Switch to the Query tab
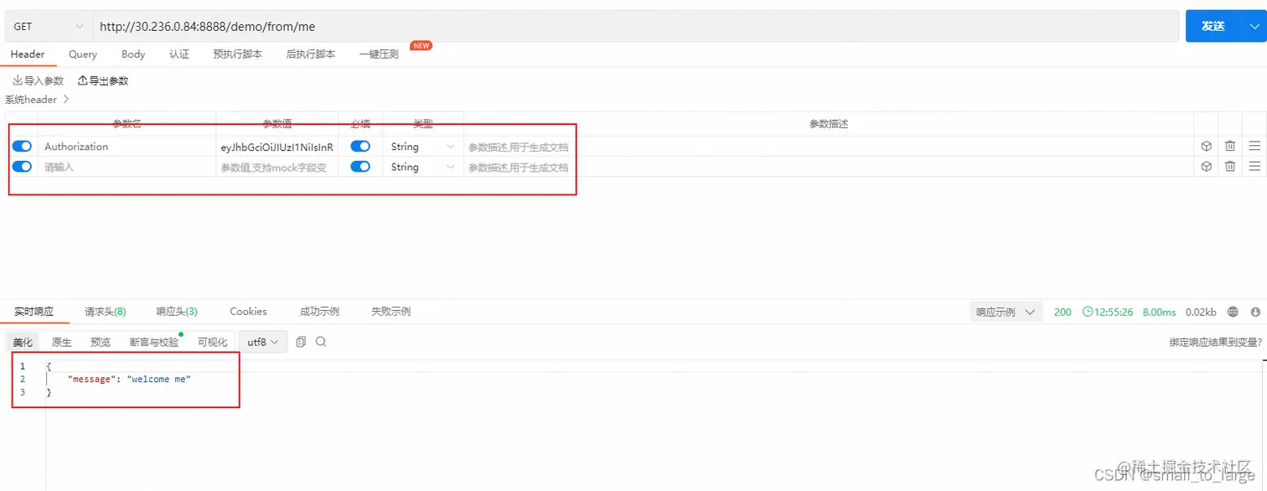 pos(83,54)
